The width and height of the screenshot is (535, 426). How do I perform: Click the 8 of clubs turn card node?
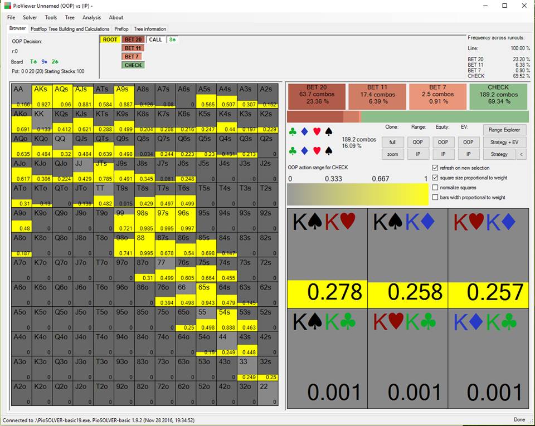click(172, 40)
